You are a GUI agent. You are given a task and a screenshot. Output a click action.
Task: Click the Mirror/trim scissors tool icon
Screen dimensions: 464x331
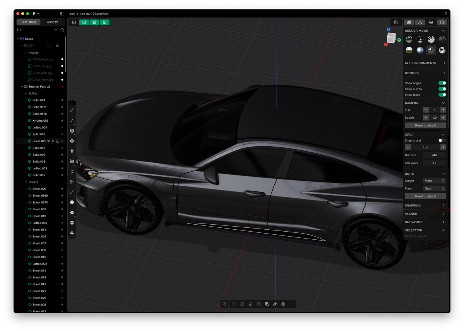pos(72,182)
